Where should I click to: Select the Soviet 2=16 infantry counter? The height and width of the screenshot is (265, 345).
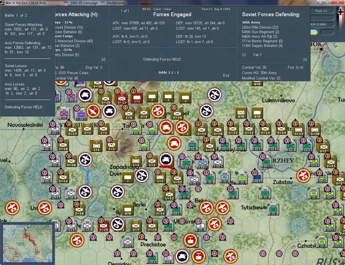tap(79, 209)
